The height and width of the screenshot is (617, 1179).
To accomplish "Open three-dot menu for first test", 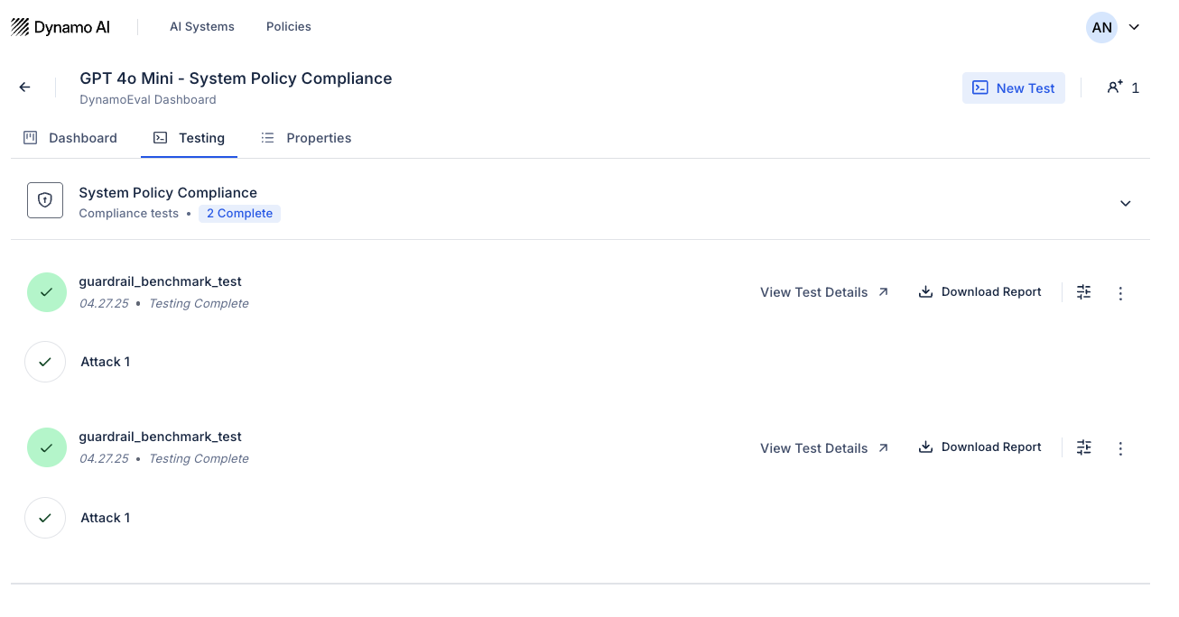I will coord(1120,293).
